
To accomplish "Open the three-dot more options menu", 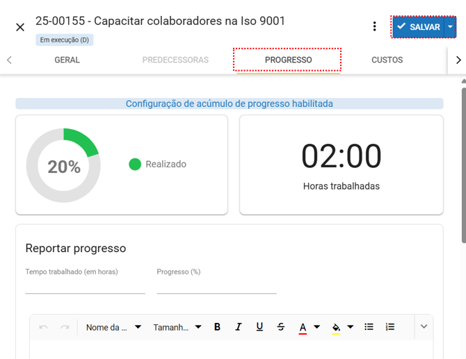I will (x=374, y=27).
